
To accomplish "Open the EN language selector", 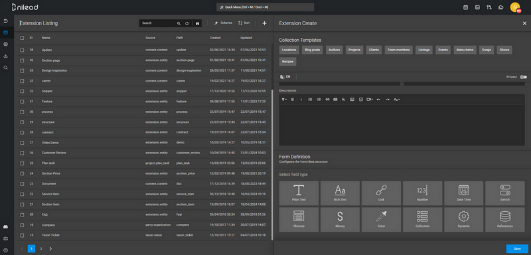I will [x=285, y=77].
